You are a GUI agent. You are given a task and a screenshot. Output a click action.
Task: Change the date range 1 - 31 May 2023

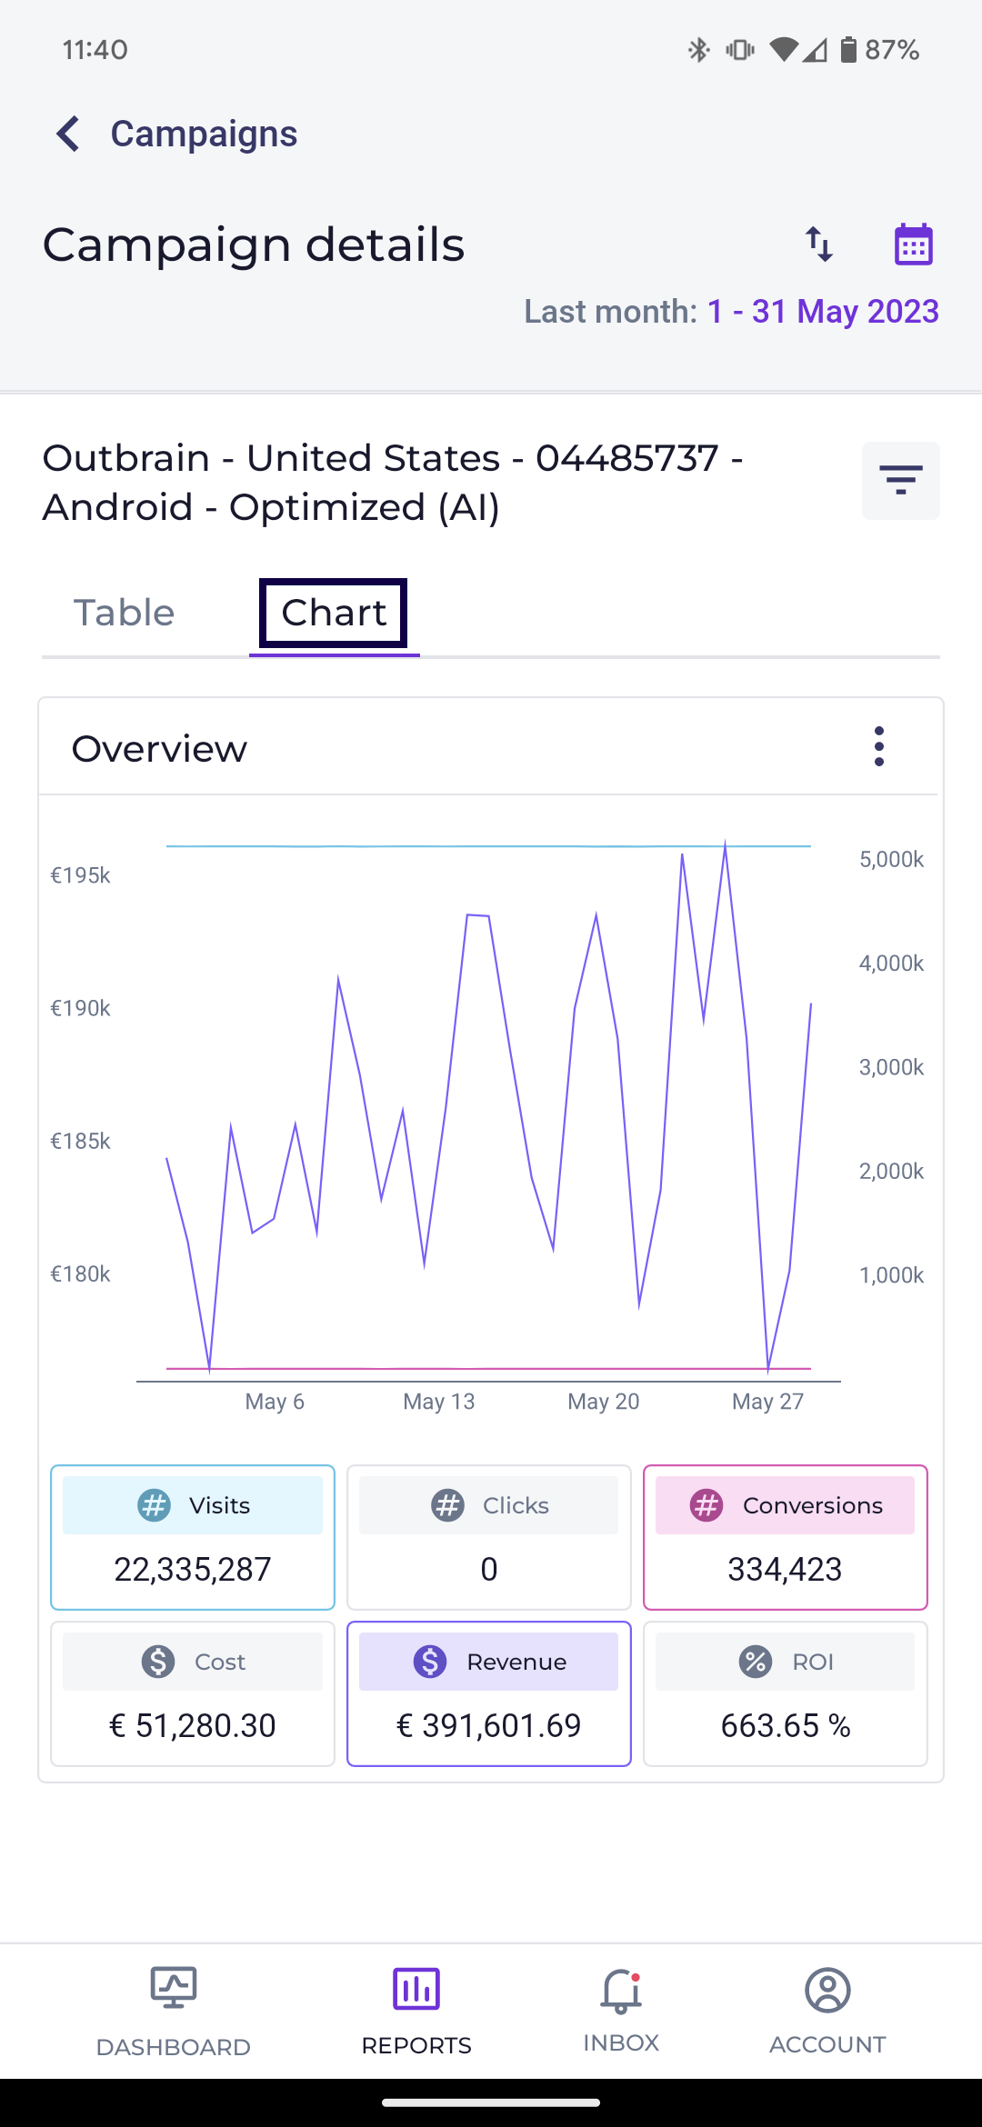pyautogui.click(x=822, y=312)
